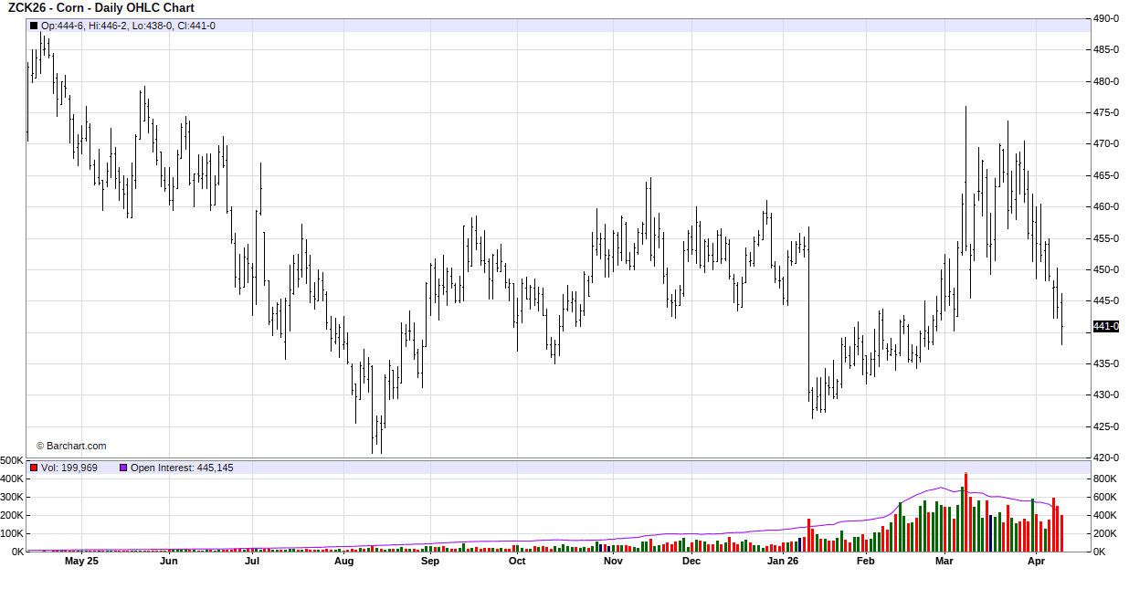This screenshot has width=1129, height=589.
Task: Click the purple Open Interest legend swatch
Action: (x=123, y=468)
